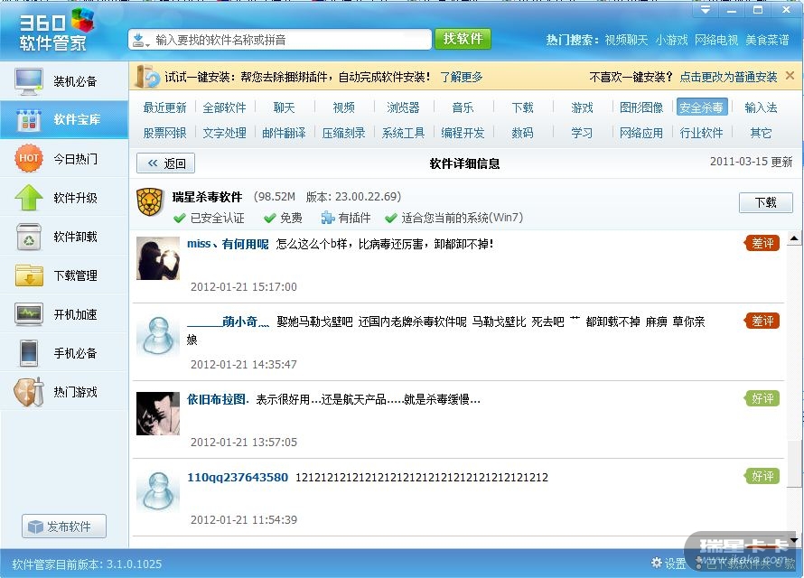
Task: Switch to 最近更新 category tab
Action: tap(164, 107)
